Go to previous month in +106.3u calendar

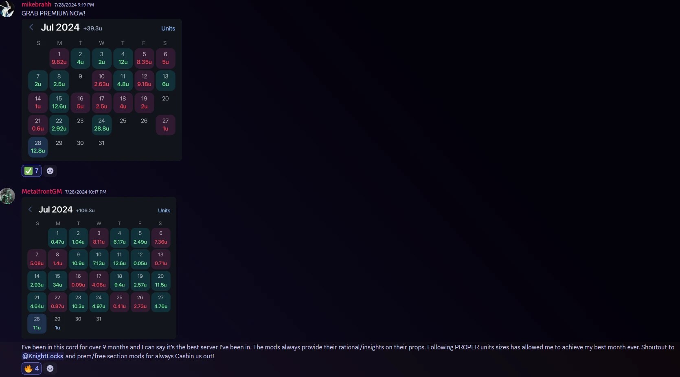tap(30, 209)
